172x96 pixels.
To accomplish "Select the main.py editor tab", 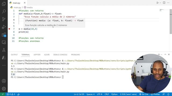I will click(x=17, y=3).
